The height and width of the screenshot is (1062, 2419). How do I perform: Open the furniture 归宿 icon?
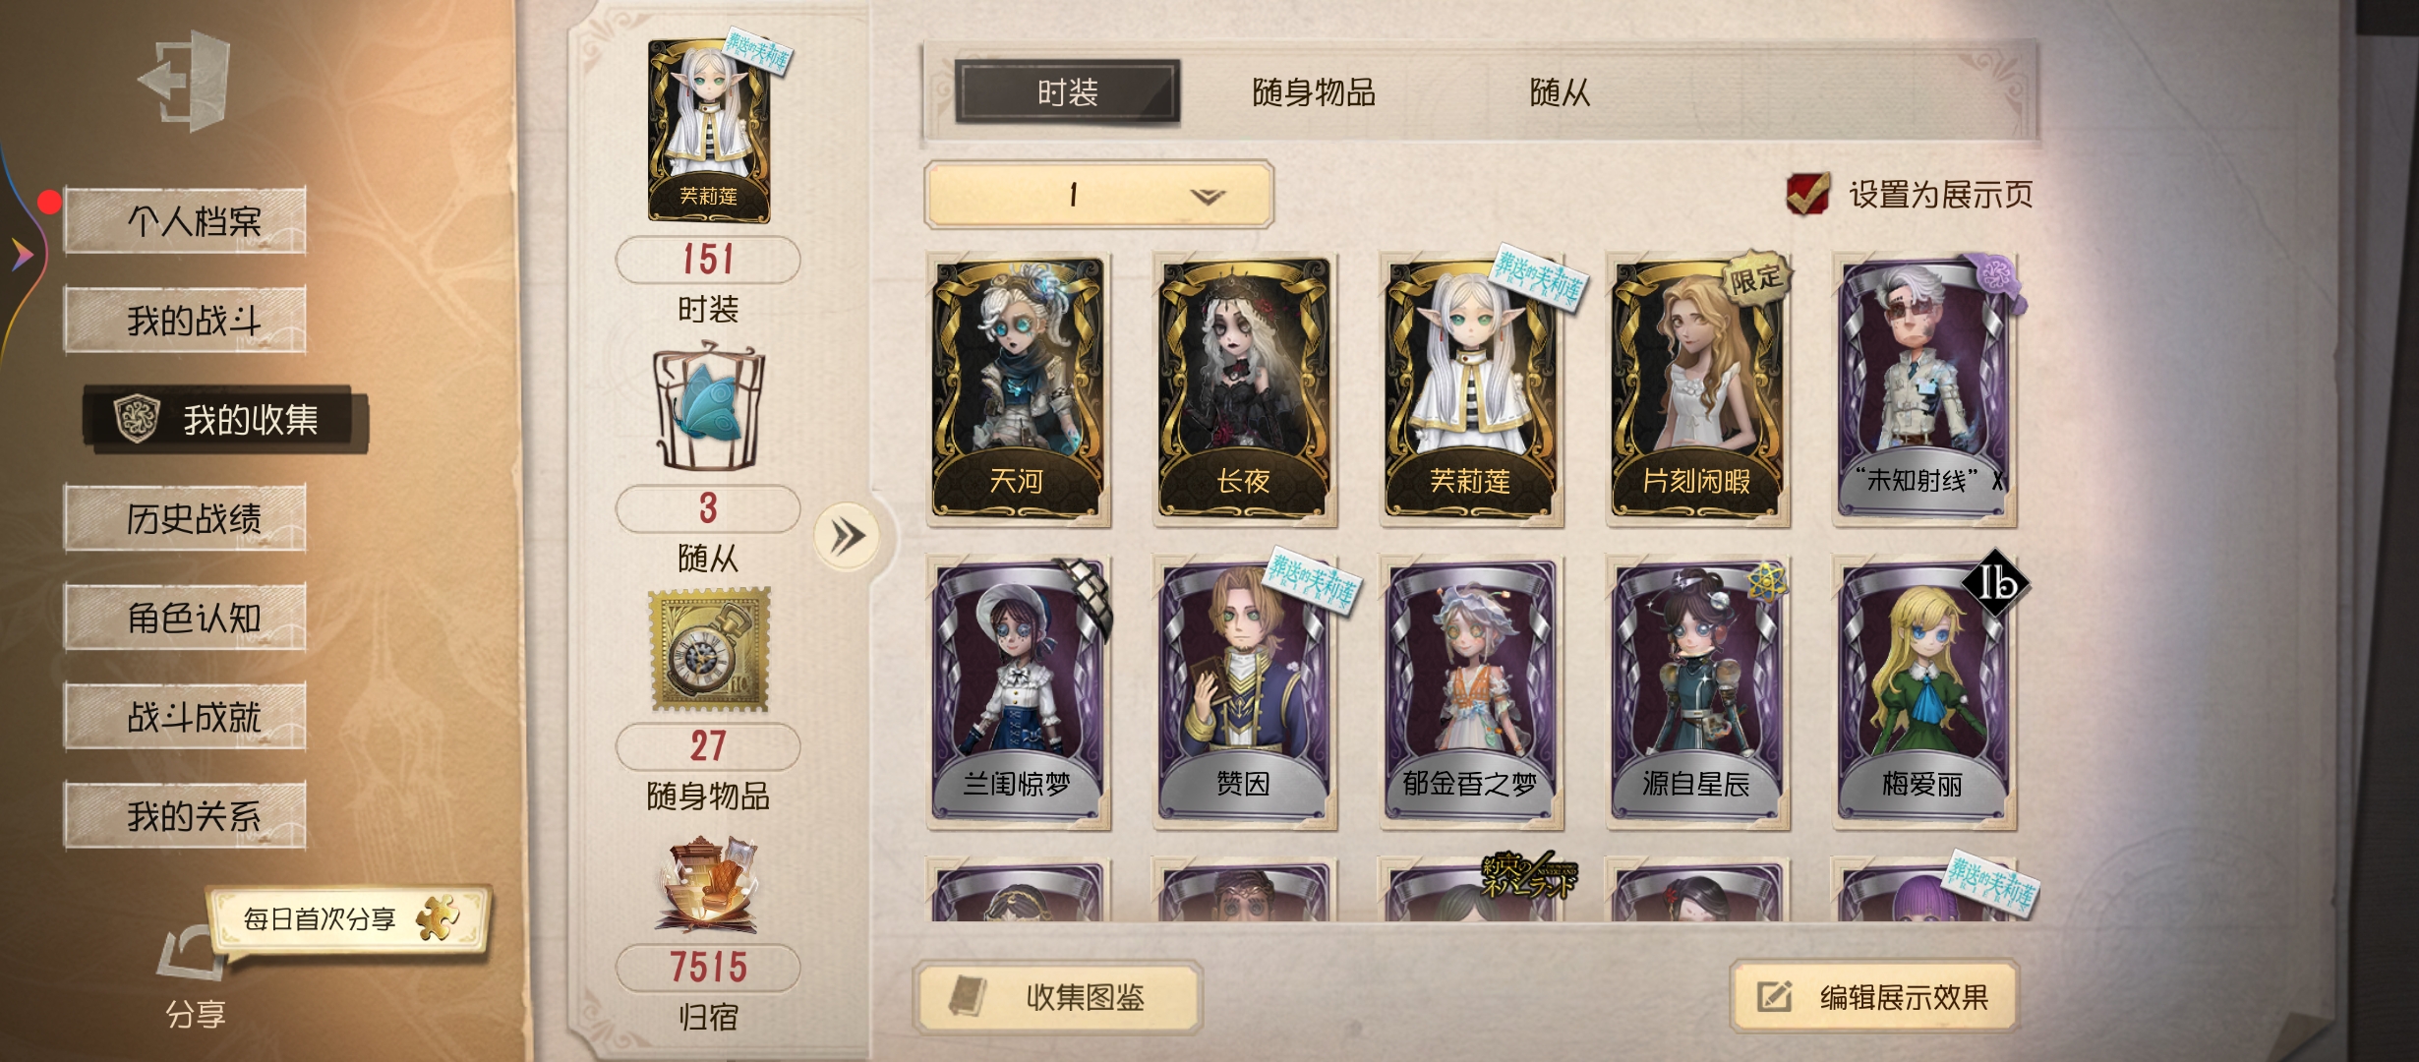(707, 883)
